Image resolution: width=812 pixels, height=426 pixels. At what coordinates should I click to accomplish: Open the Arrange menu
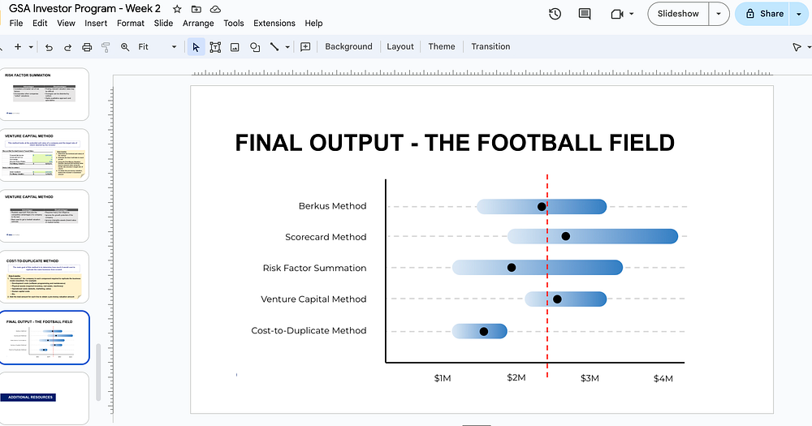click(198, 24)
